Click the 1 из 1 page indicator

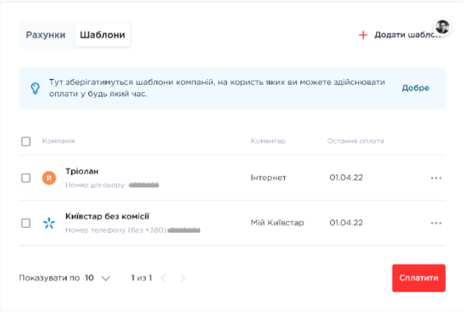pyautogui.click(x=142, y=278)
